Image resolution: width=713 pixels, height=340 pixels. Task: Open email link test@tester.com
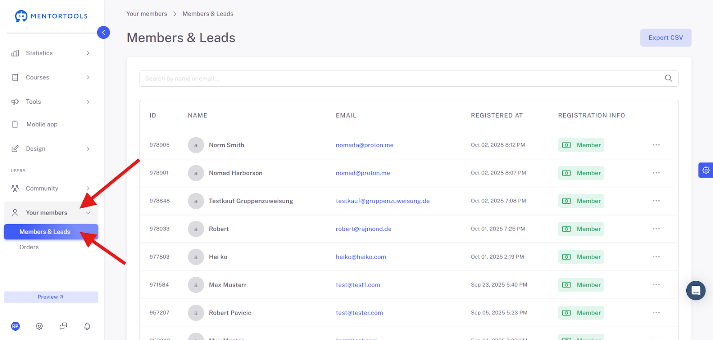click(x=359, y=313)
